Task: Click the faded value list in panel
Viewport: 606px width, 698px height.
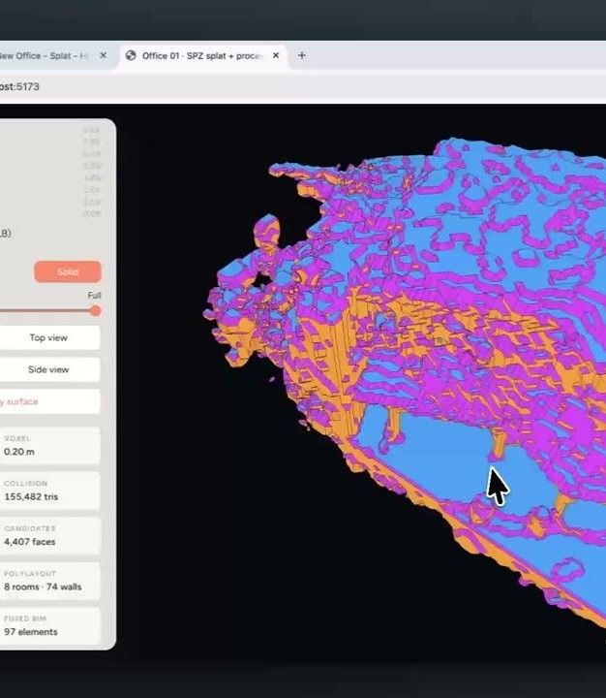Action: coord(92,172)
